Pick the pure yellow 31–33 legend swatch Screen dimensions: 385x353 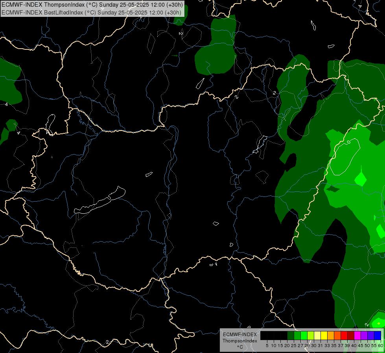click(x=324, y=336)
